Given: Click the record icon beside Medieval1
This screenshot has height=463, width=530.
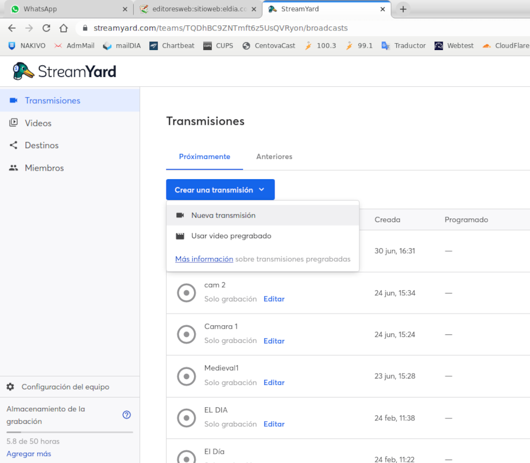Looking at the screenshot, I should (186, 376).
